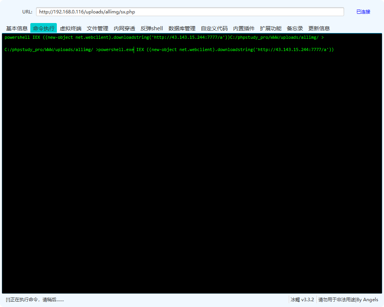Switch to the 基本信息 tab
Image resolution: width=384 pixels, height=307 pixels.
coord(17,28)
